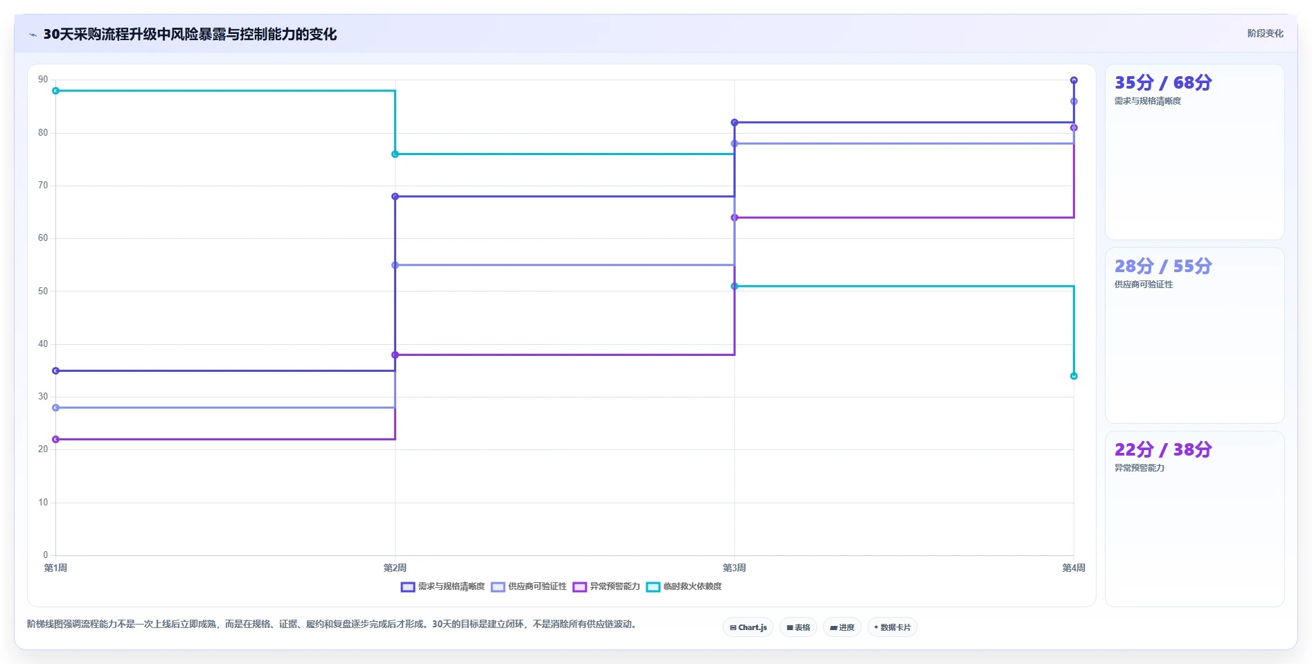This screenshot has height=664, width=1312.
Task: Click the 第3周 dark blue point at 82
Action: coord(734,123)
